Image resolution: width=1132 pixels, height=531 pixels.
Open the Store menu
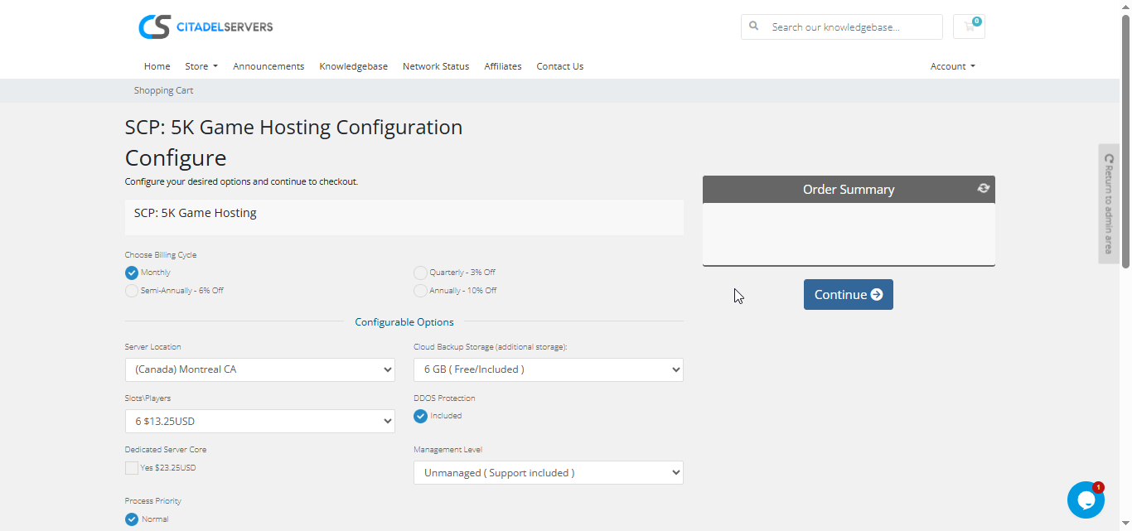coord(201,66)
